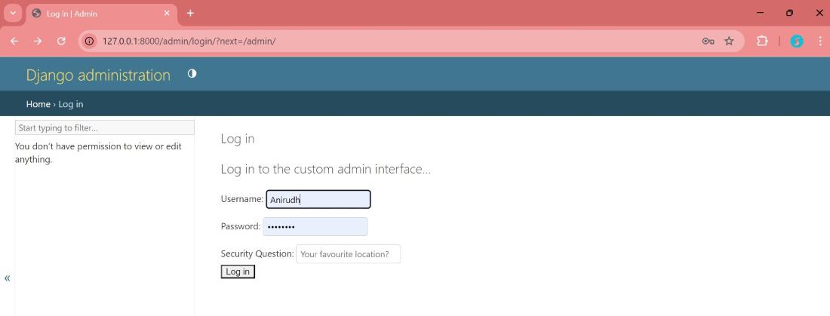The width and height of the screenshot is (830, 316).
Task: Focus the Security Question input field
Action: click(x=348, y=254)
